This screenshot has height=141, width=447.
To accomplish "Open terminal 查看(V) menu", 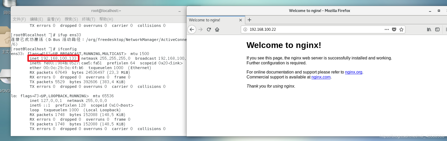I will (54, 19).
